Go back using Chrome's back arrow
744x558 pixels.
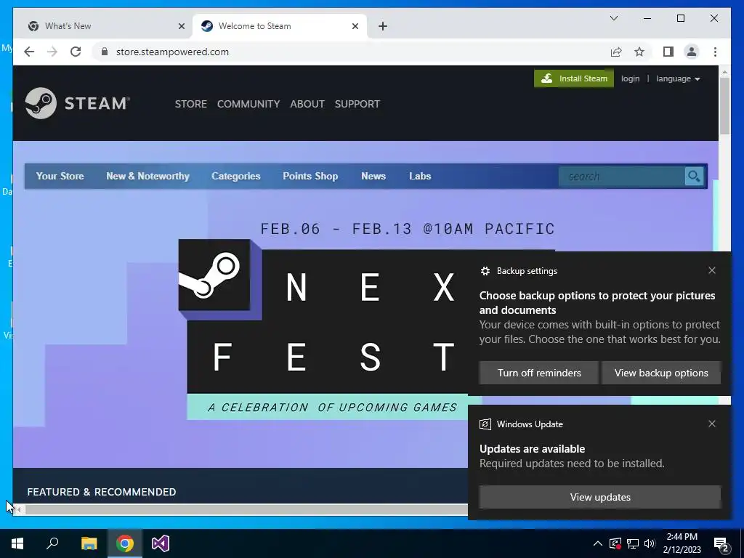[x=29, y=52]
